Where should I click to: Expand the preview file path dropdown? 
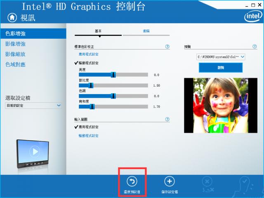coord(221,57)
